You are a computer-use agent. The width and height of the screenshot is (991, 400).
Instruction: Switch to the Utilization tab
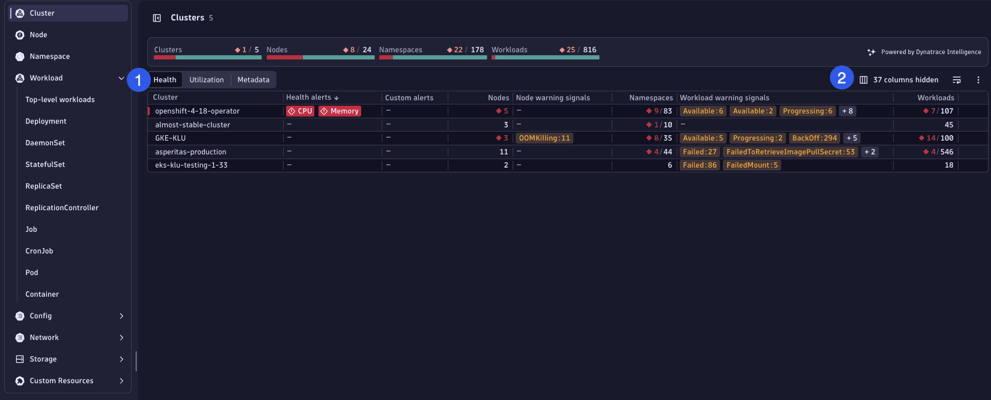pos(206,80)
